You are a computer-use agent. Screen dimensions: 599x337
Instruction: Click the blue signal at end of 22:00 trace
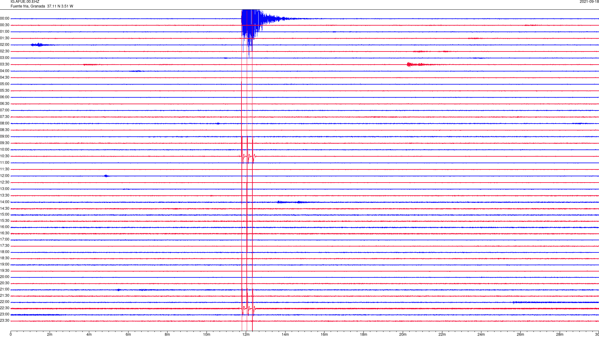(x=555, y=302)
